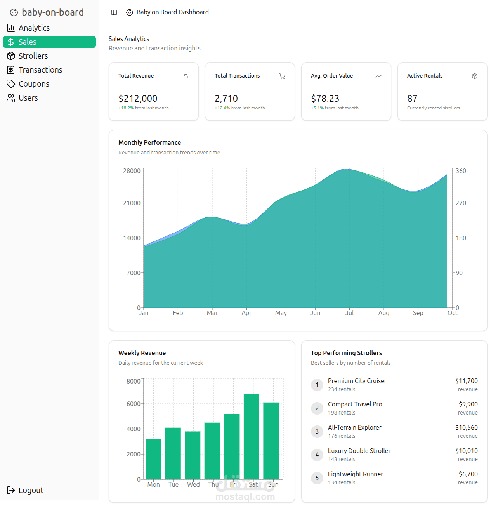Click the Logout arrow icon

point(11,490)
